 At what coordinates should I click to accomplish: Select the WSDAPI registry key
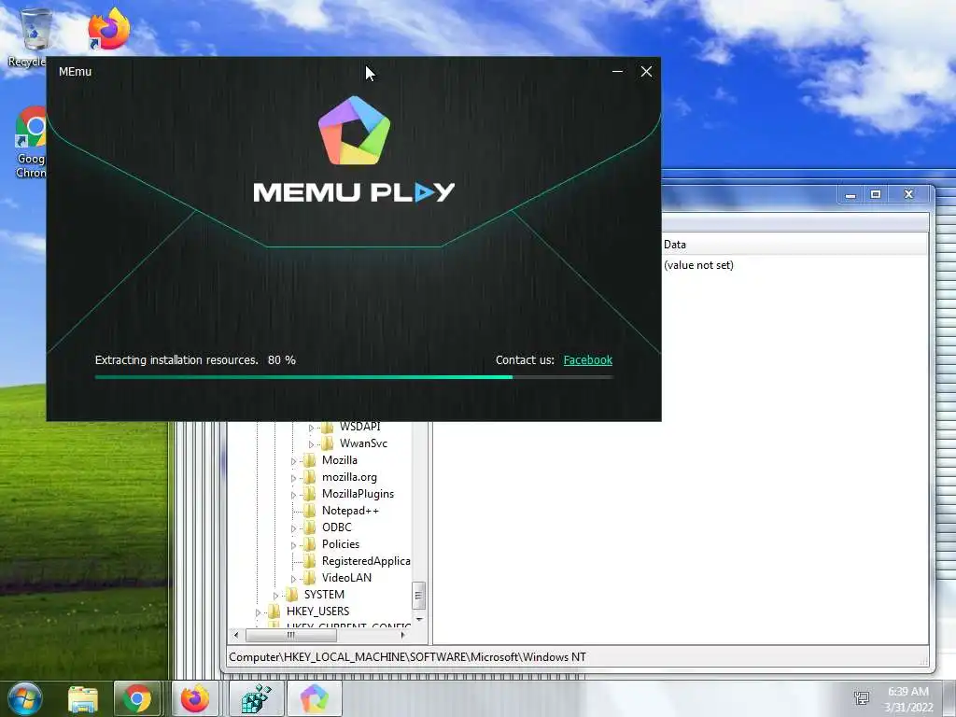point(359,427)
